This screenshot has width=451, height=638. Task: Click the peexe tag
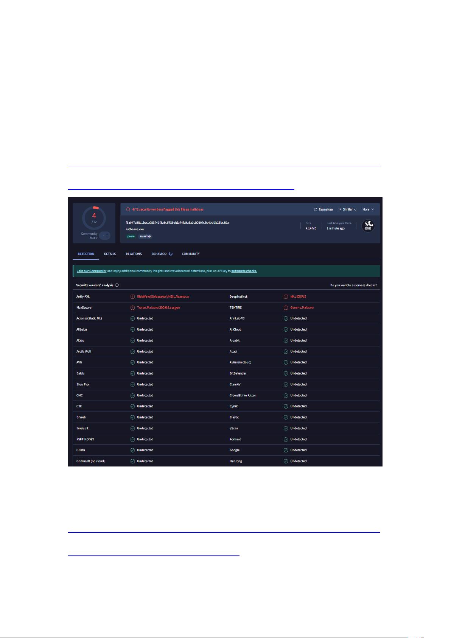[x=131, y=236]
